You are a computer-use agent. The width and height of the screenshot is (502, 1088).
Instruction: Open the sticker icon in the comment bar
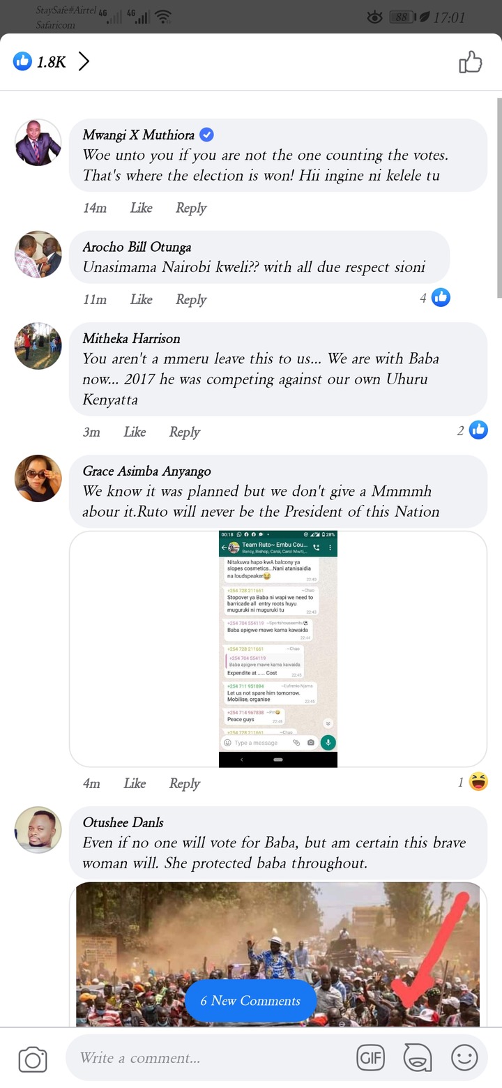(x=418, y=1058)
